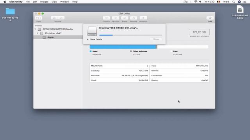Select Container disk1 row text
Screen dimensions: 250x140
click(53, 33)
